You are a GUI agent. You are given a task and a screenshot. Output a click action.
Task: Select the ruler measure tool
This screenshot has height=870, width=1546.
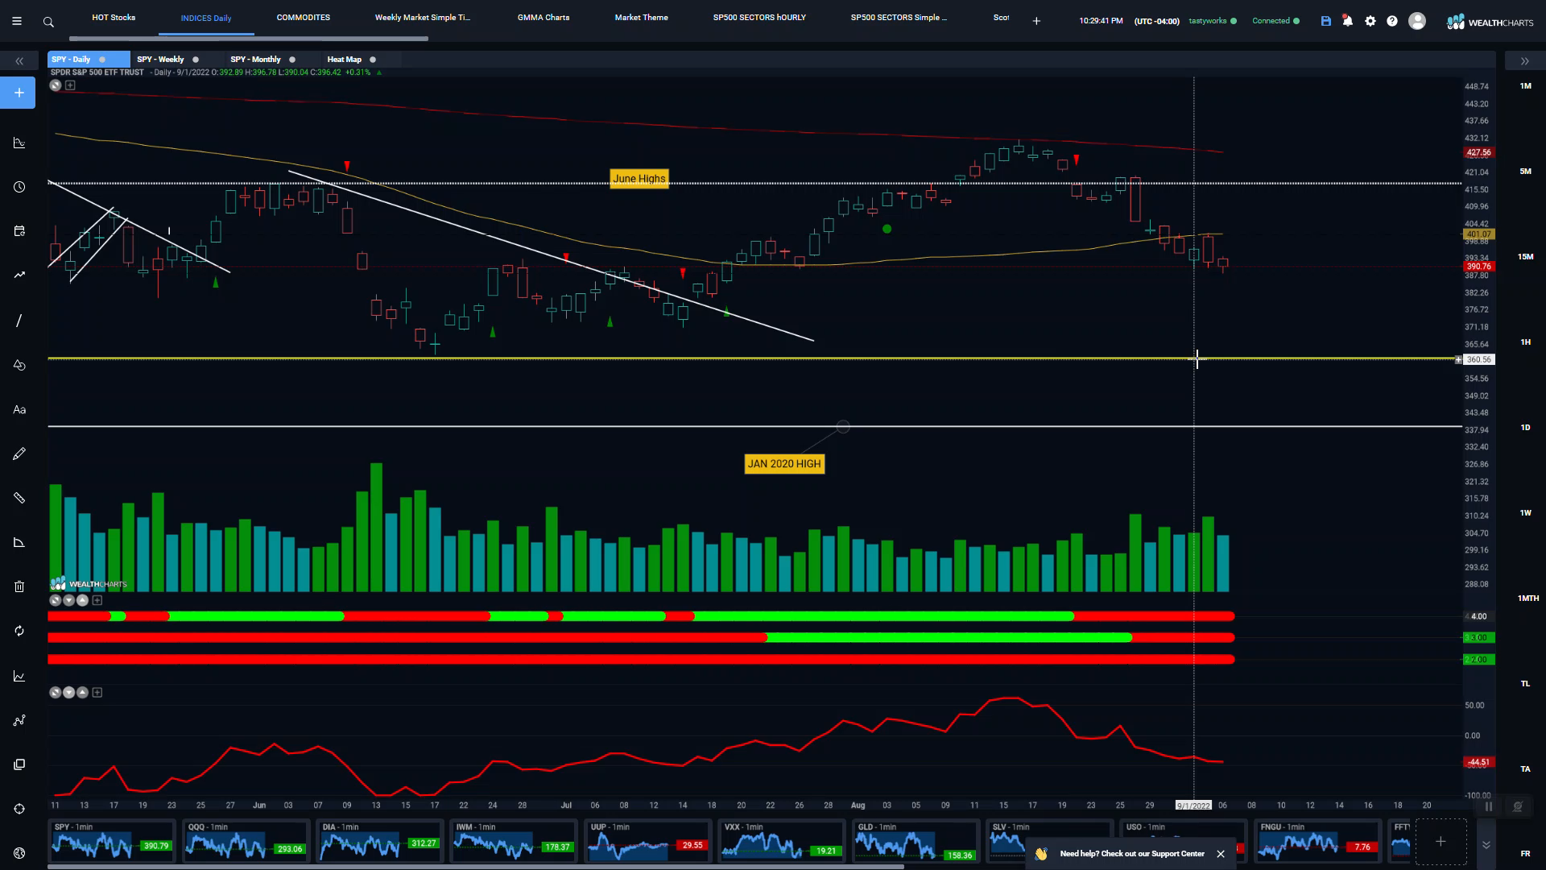click(19, 498)
